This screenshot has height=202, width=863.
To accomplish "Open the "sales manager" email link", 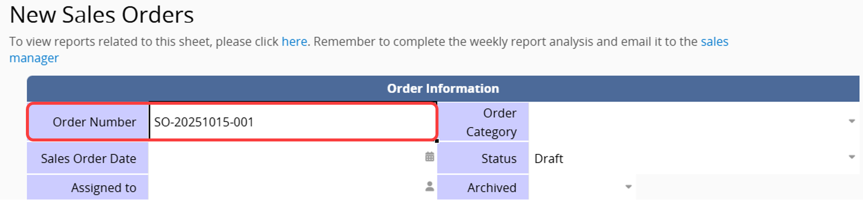I will pos(715,42).
